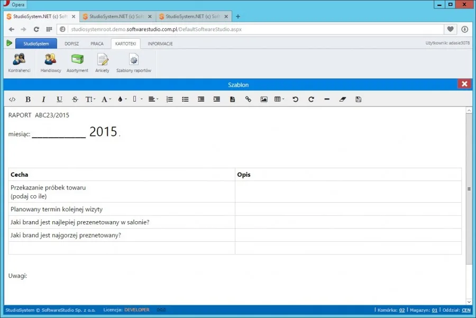Click the Oddział CEN link
Screen dimensions: 476x318
[x=466, y=310]
